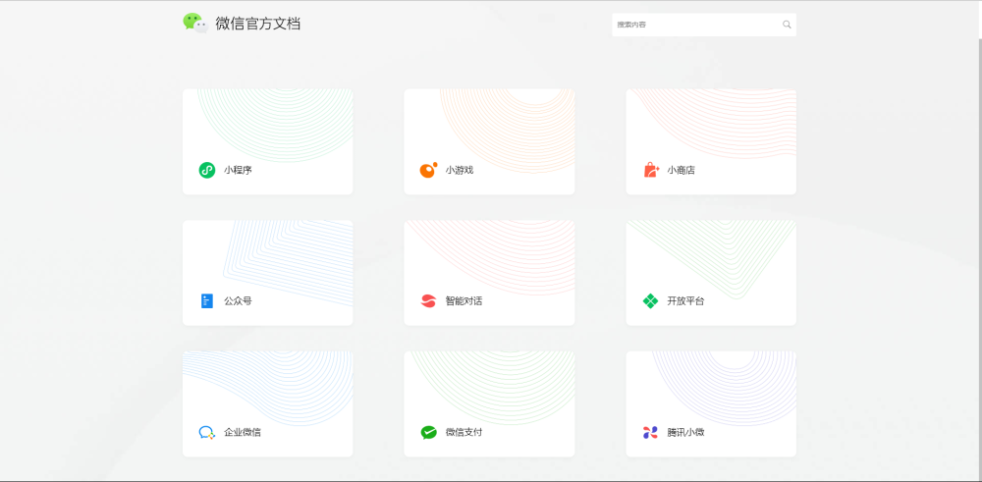
Task: Click the red 小商店 shopping bag icon
Action: (x=651, y=170)
